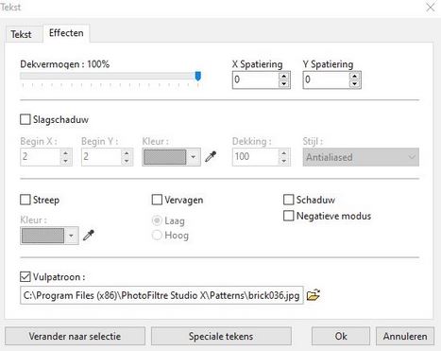Pick the Slagschaduw color with the eyedropper
Image resolution: width=441 pixels, height=351 pixels.
point(211,156)
